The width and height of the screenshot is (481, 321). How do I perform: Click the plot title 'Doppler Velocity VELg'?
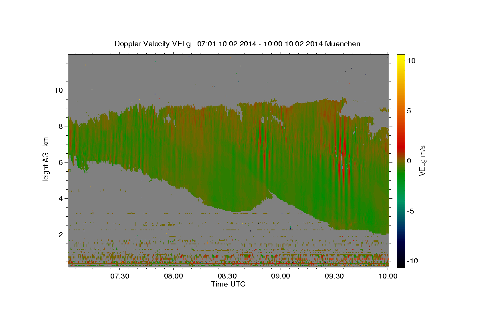pyautogui.click(x=153, y=44)
